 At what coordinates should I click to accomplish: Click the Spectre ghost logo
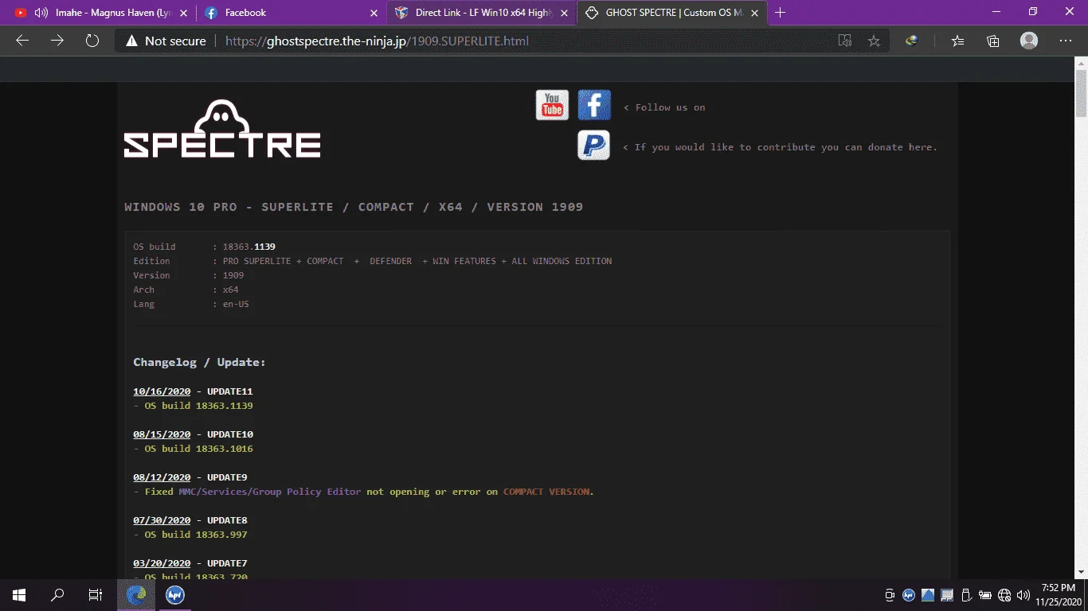(222, 129)
